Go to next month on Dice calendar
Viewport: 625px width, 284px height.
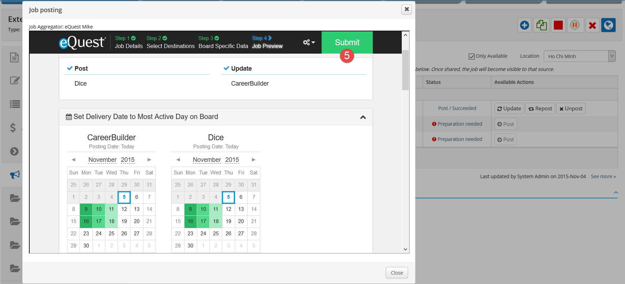click(254, 160)
